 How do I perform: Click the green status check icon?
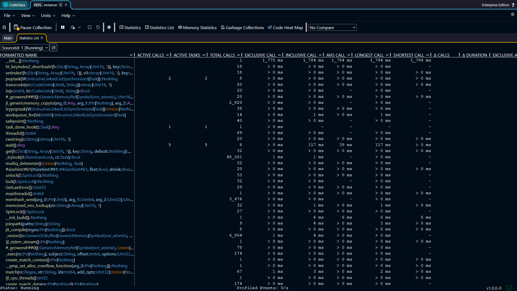click(509, 288)
